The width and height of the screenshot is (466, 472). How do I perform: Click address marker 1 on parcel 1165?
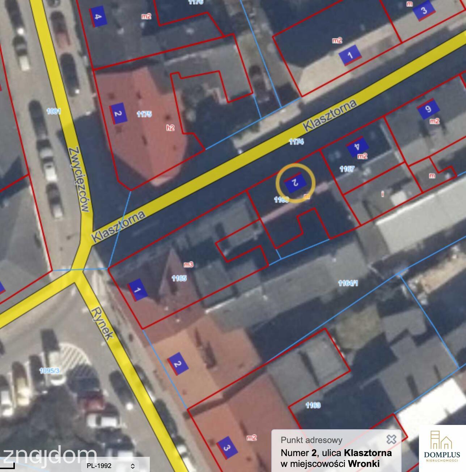pos(137,290)
